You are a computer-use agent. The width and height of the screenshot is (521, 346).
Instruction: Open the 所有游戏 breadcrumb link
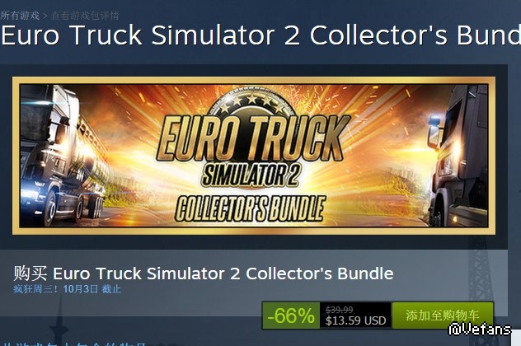[x=20, y=16]
